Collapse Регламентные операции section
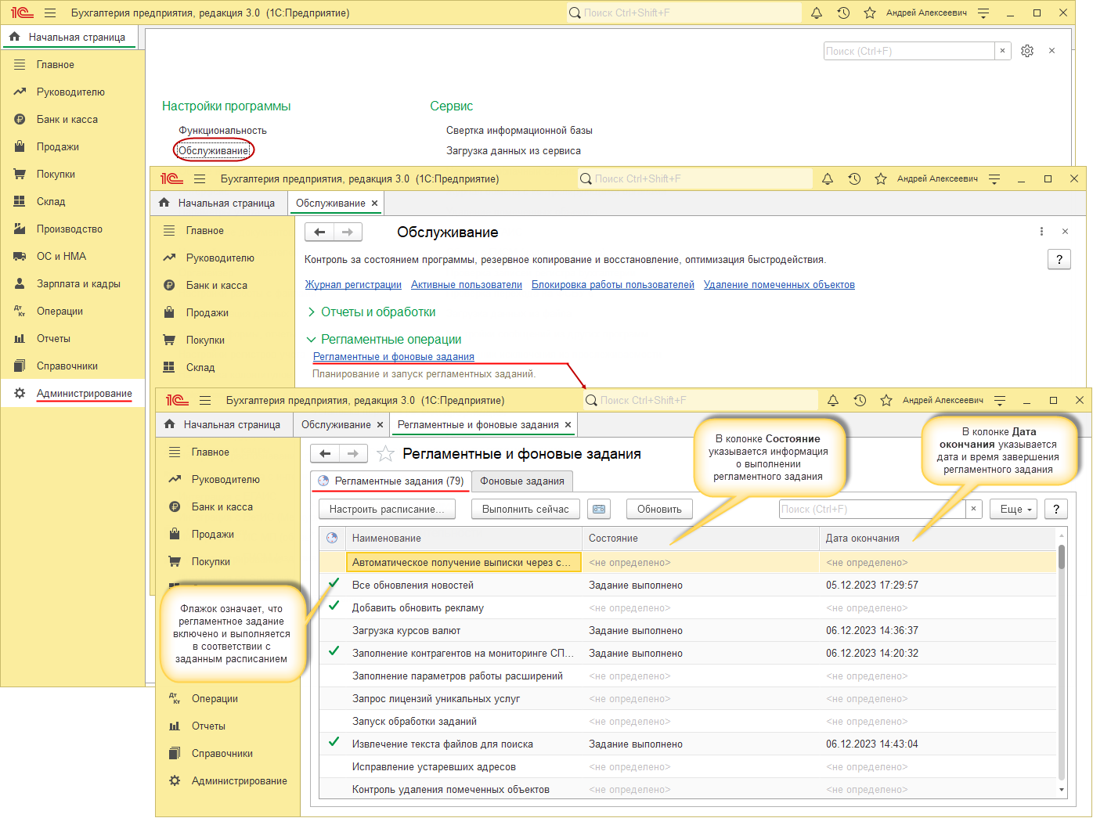 [x=311, y=340]
